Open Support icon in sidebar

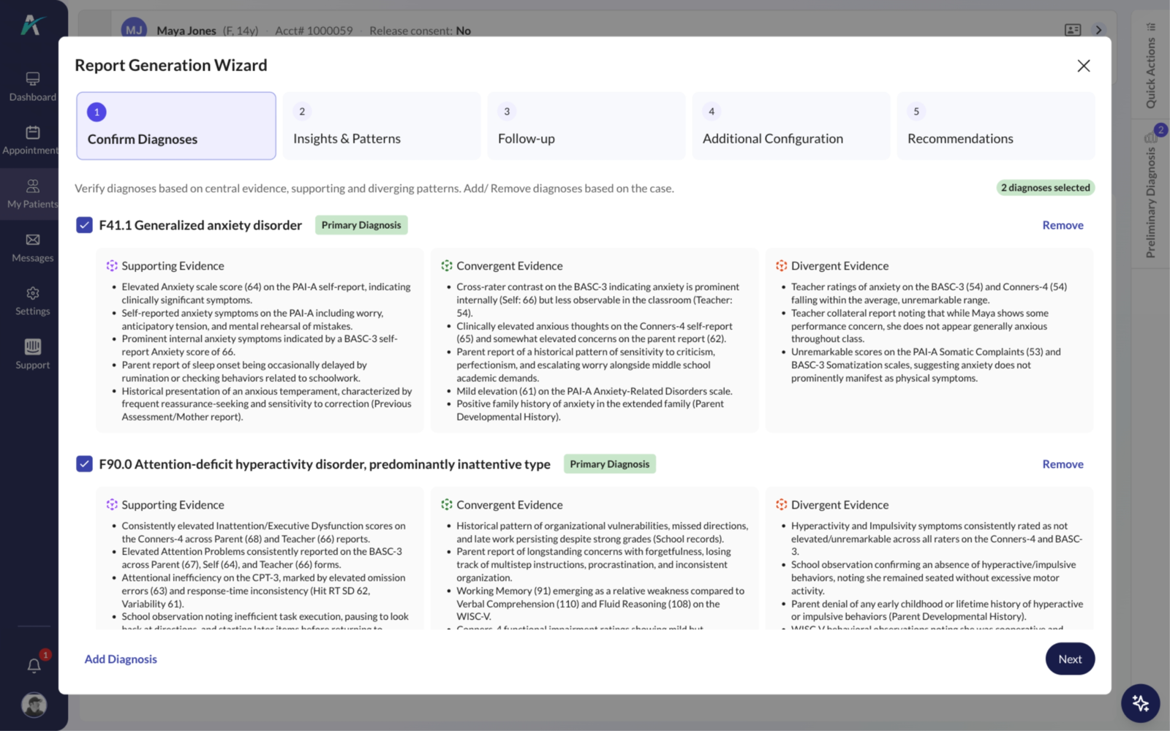33,346
